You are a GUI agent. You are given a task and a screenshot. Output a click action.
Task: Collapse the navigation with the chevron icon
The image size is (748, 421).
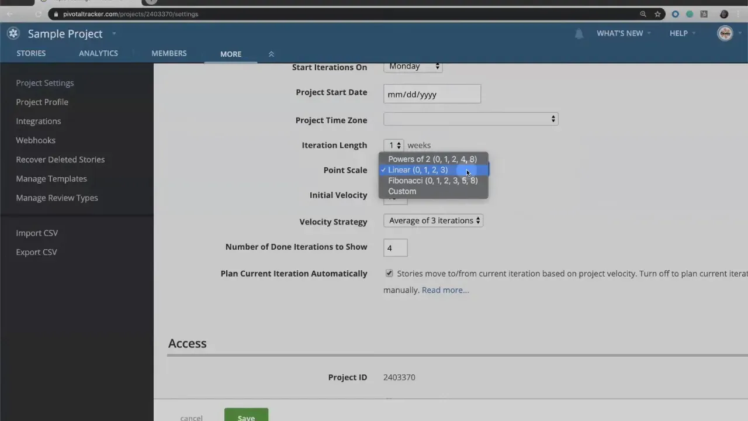pyautogui.click(x=271, y=53)
